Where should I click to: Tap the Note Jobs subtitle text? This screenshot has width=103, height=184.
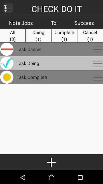pyautogui.click(x=21, y=23)
